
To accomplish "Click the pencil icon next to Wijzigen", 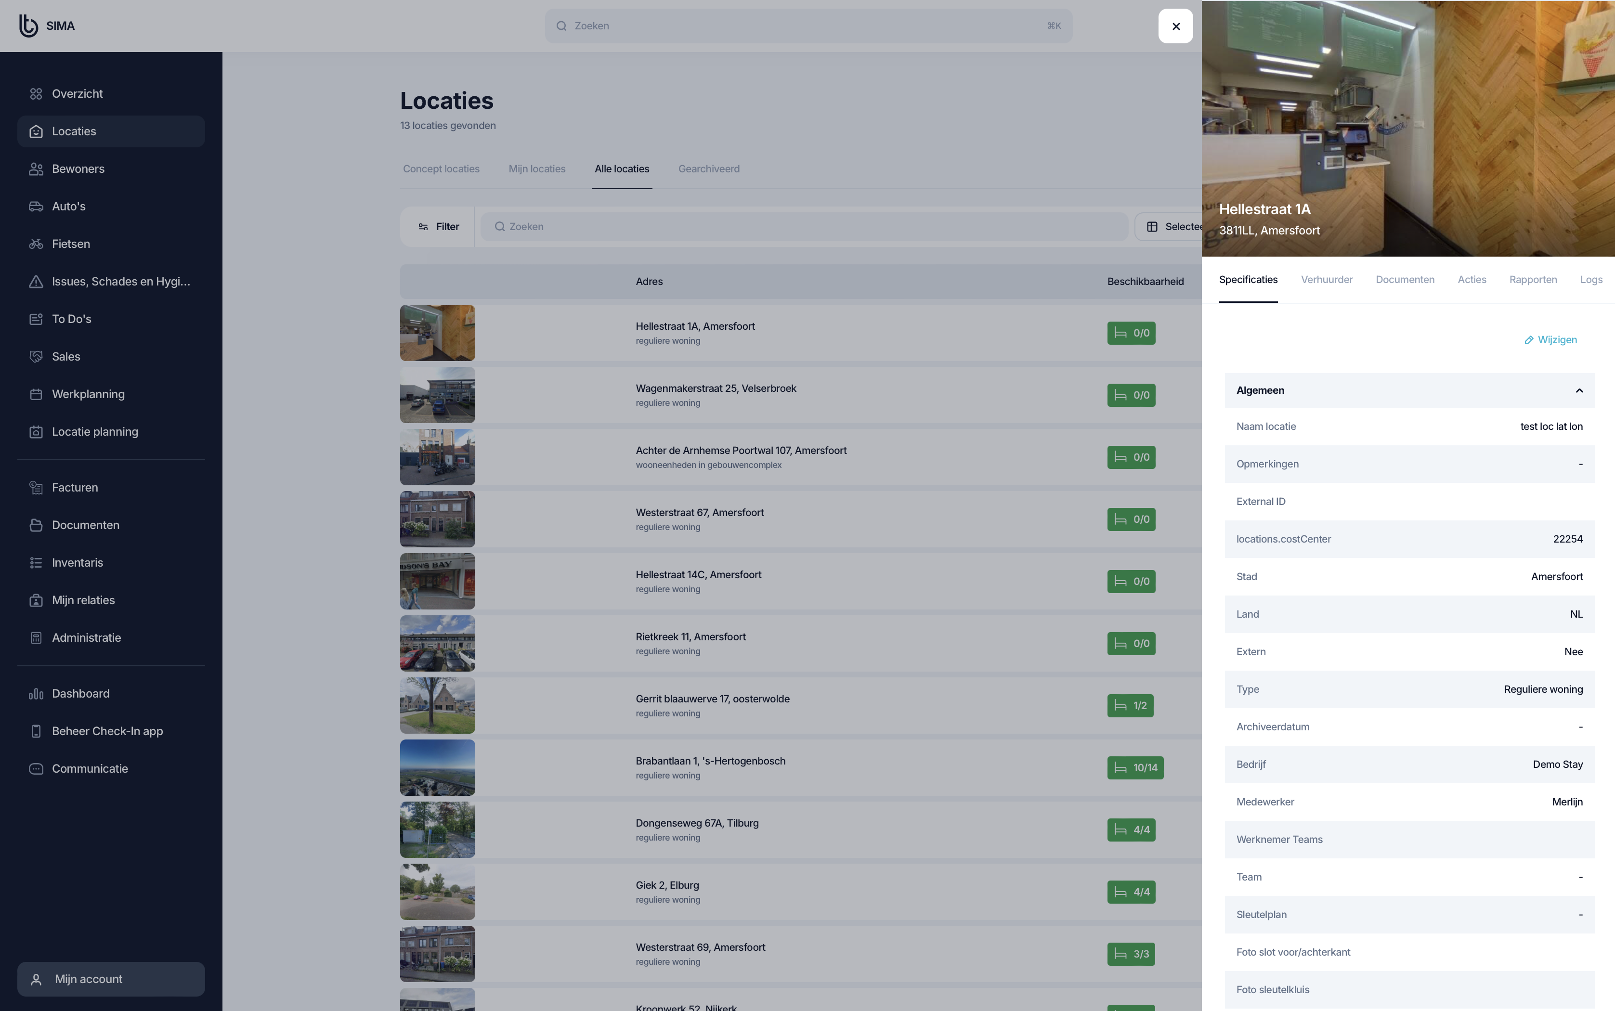I will 1529,340.
